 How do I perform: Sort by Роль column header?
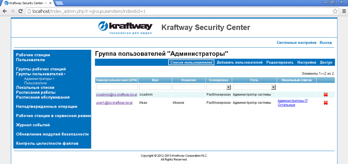click(254, 80)
